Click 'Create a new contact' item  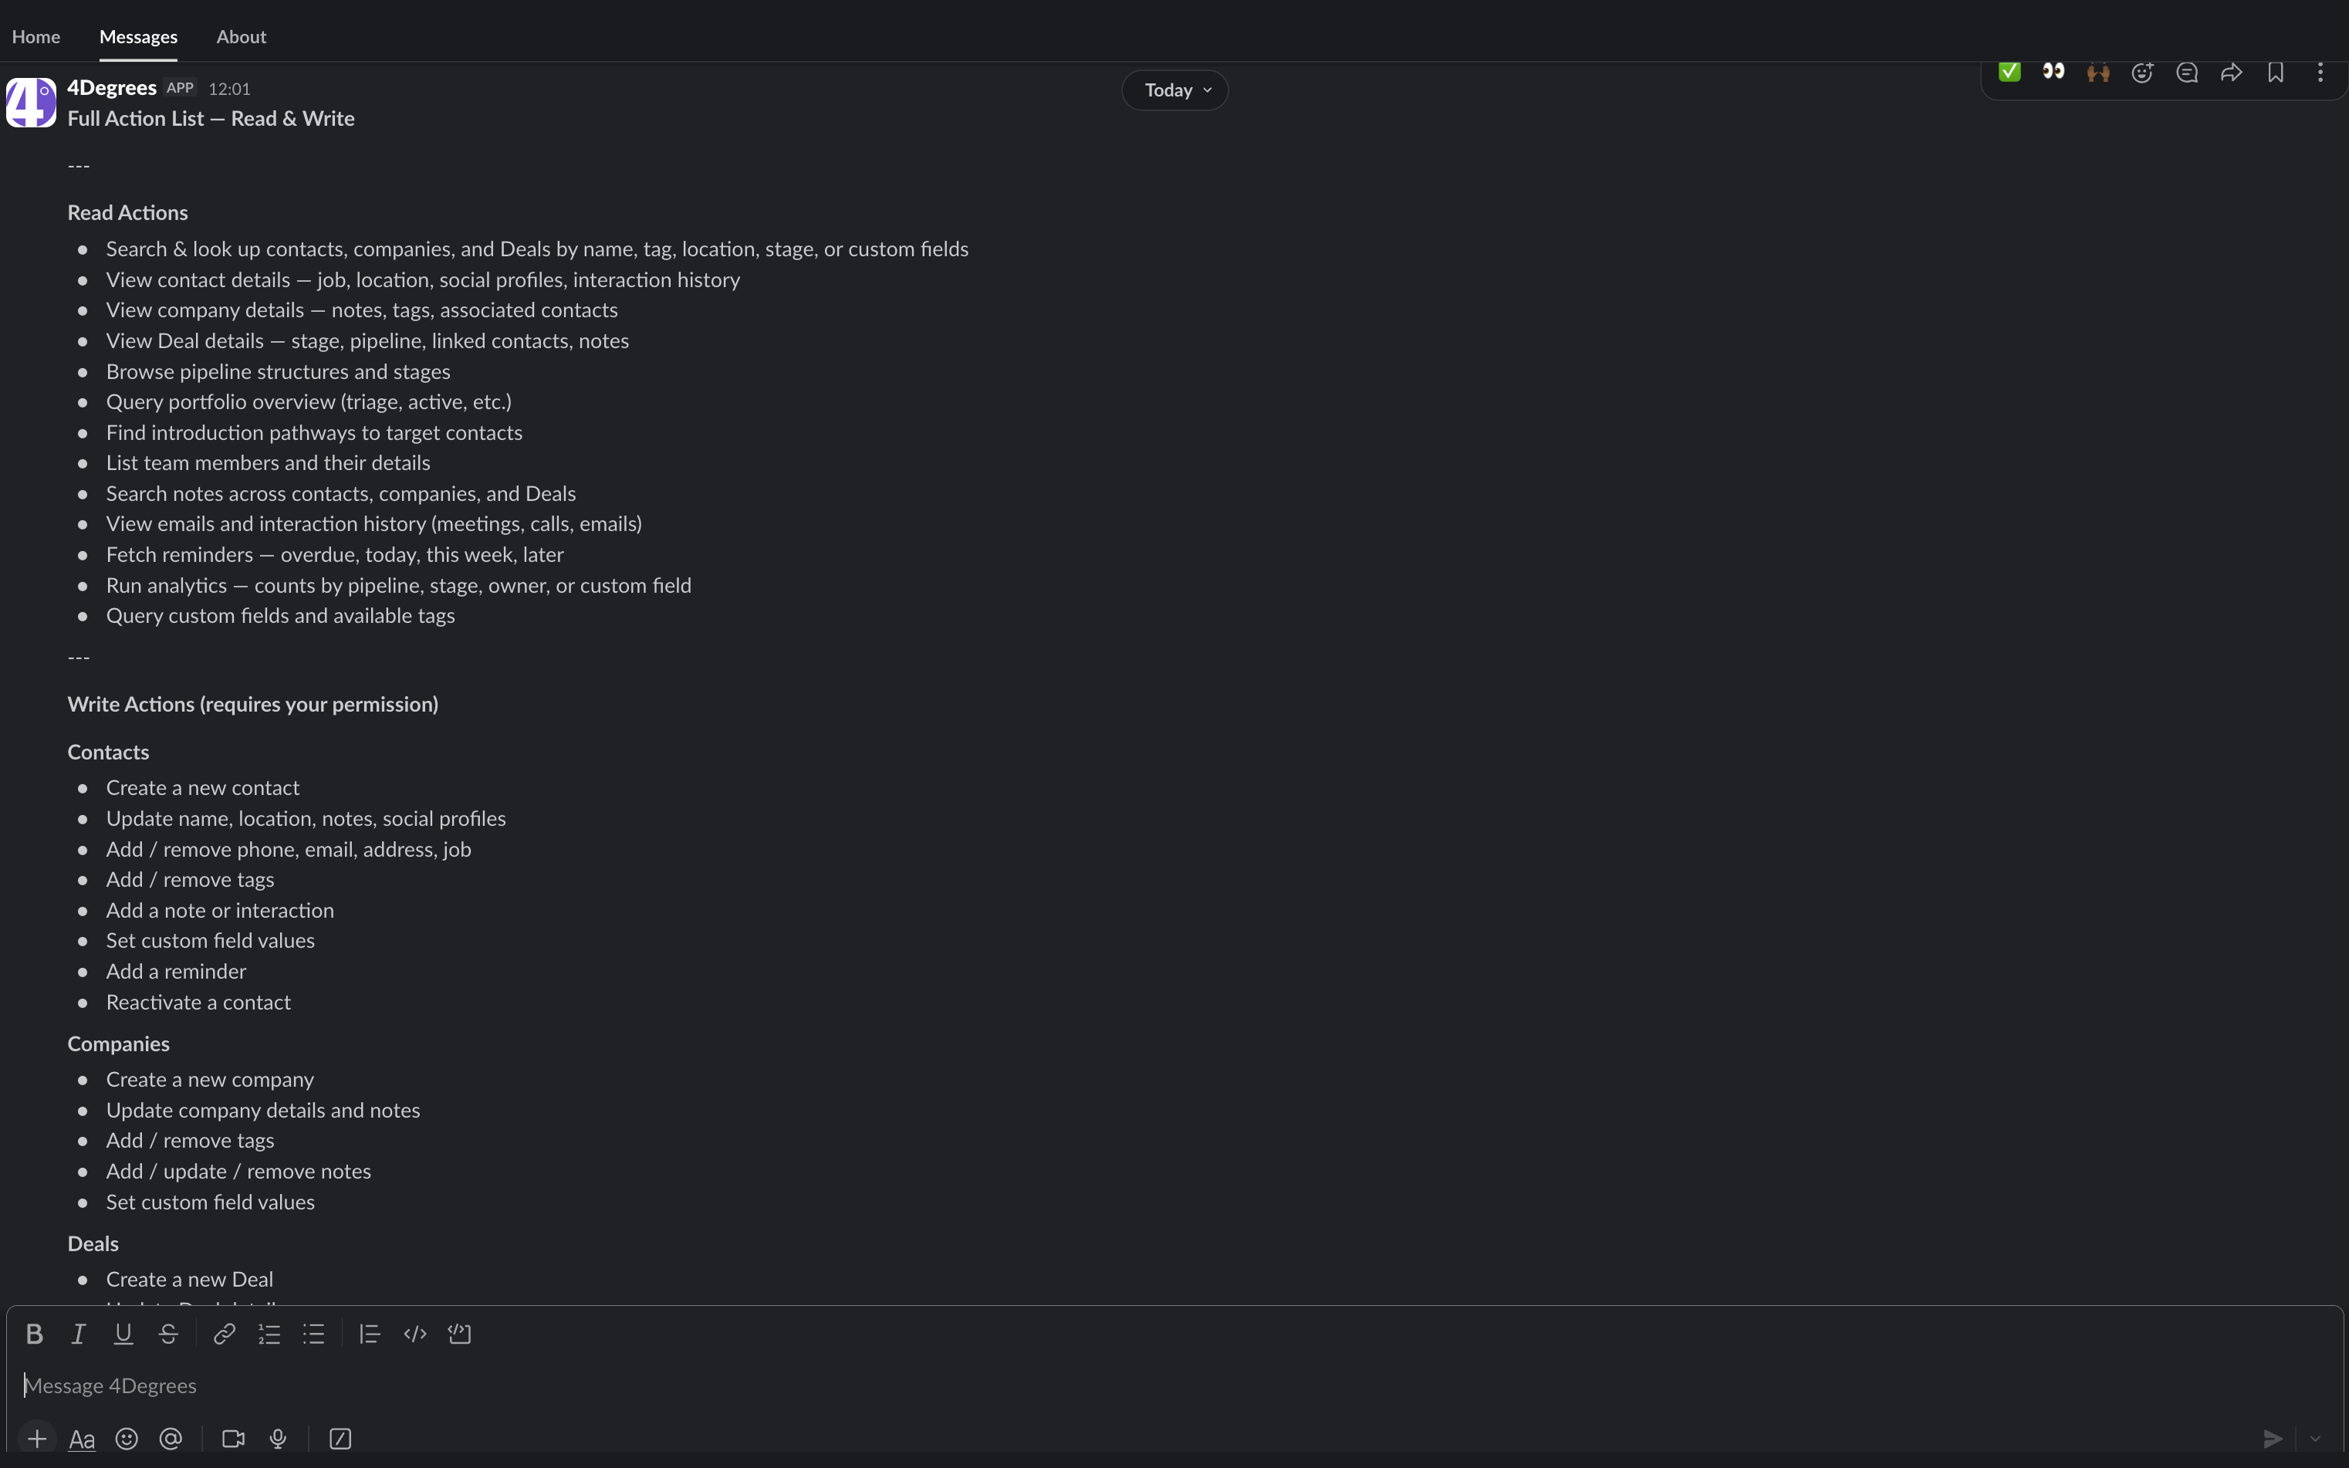[x=202, y=788]
